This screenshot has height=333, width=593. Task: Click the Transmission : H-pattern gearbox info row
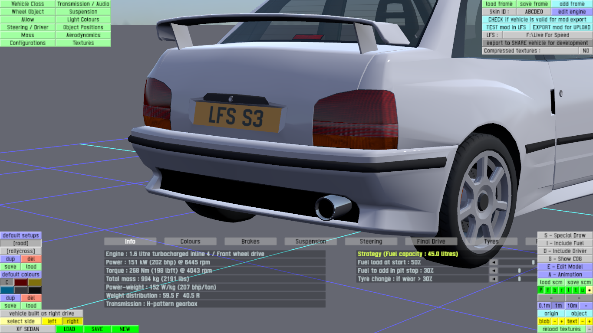click(x=215, y=304)
